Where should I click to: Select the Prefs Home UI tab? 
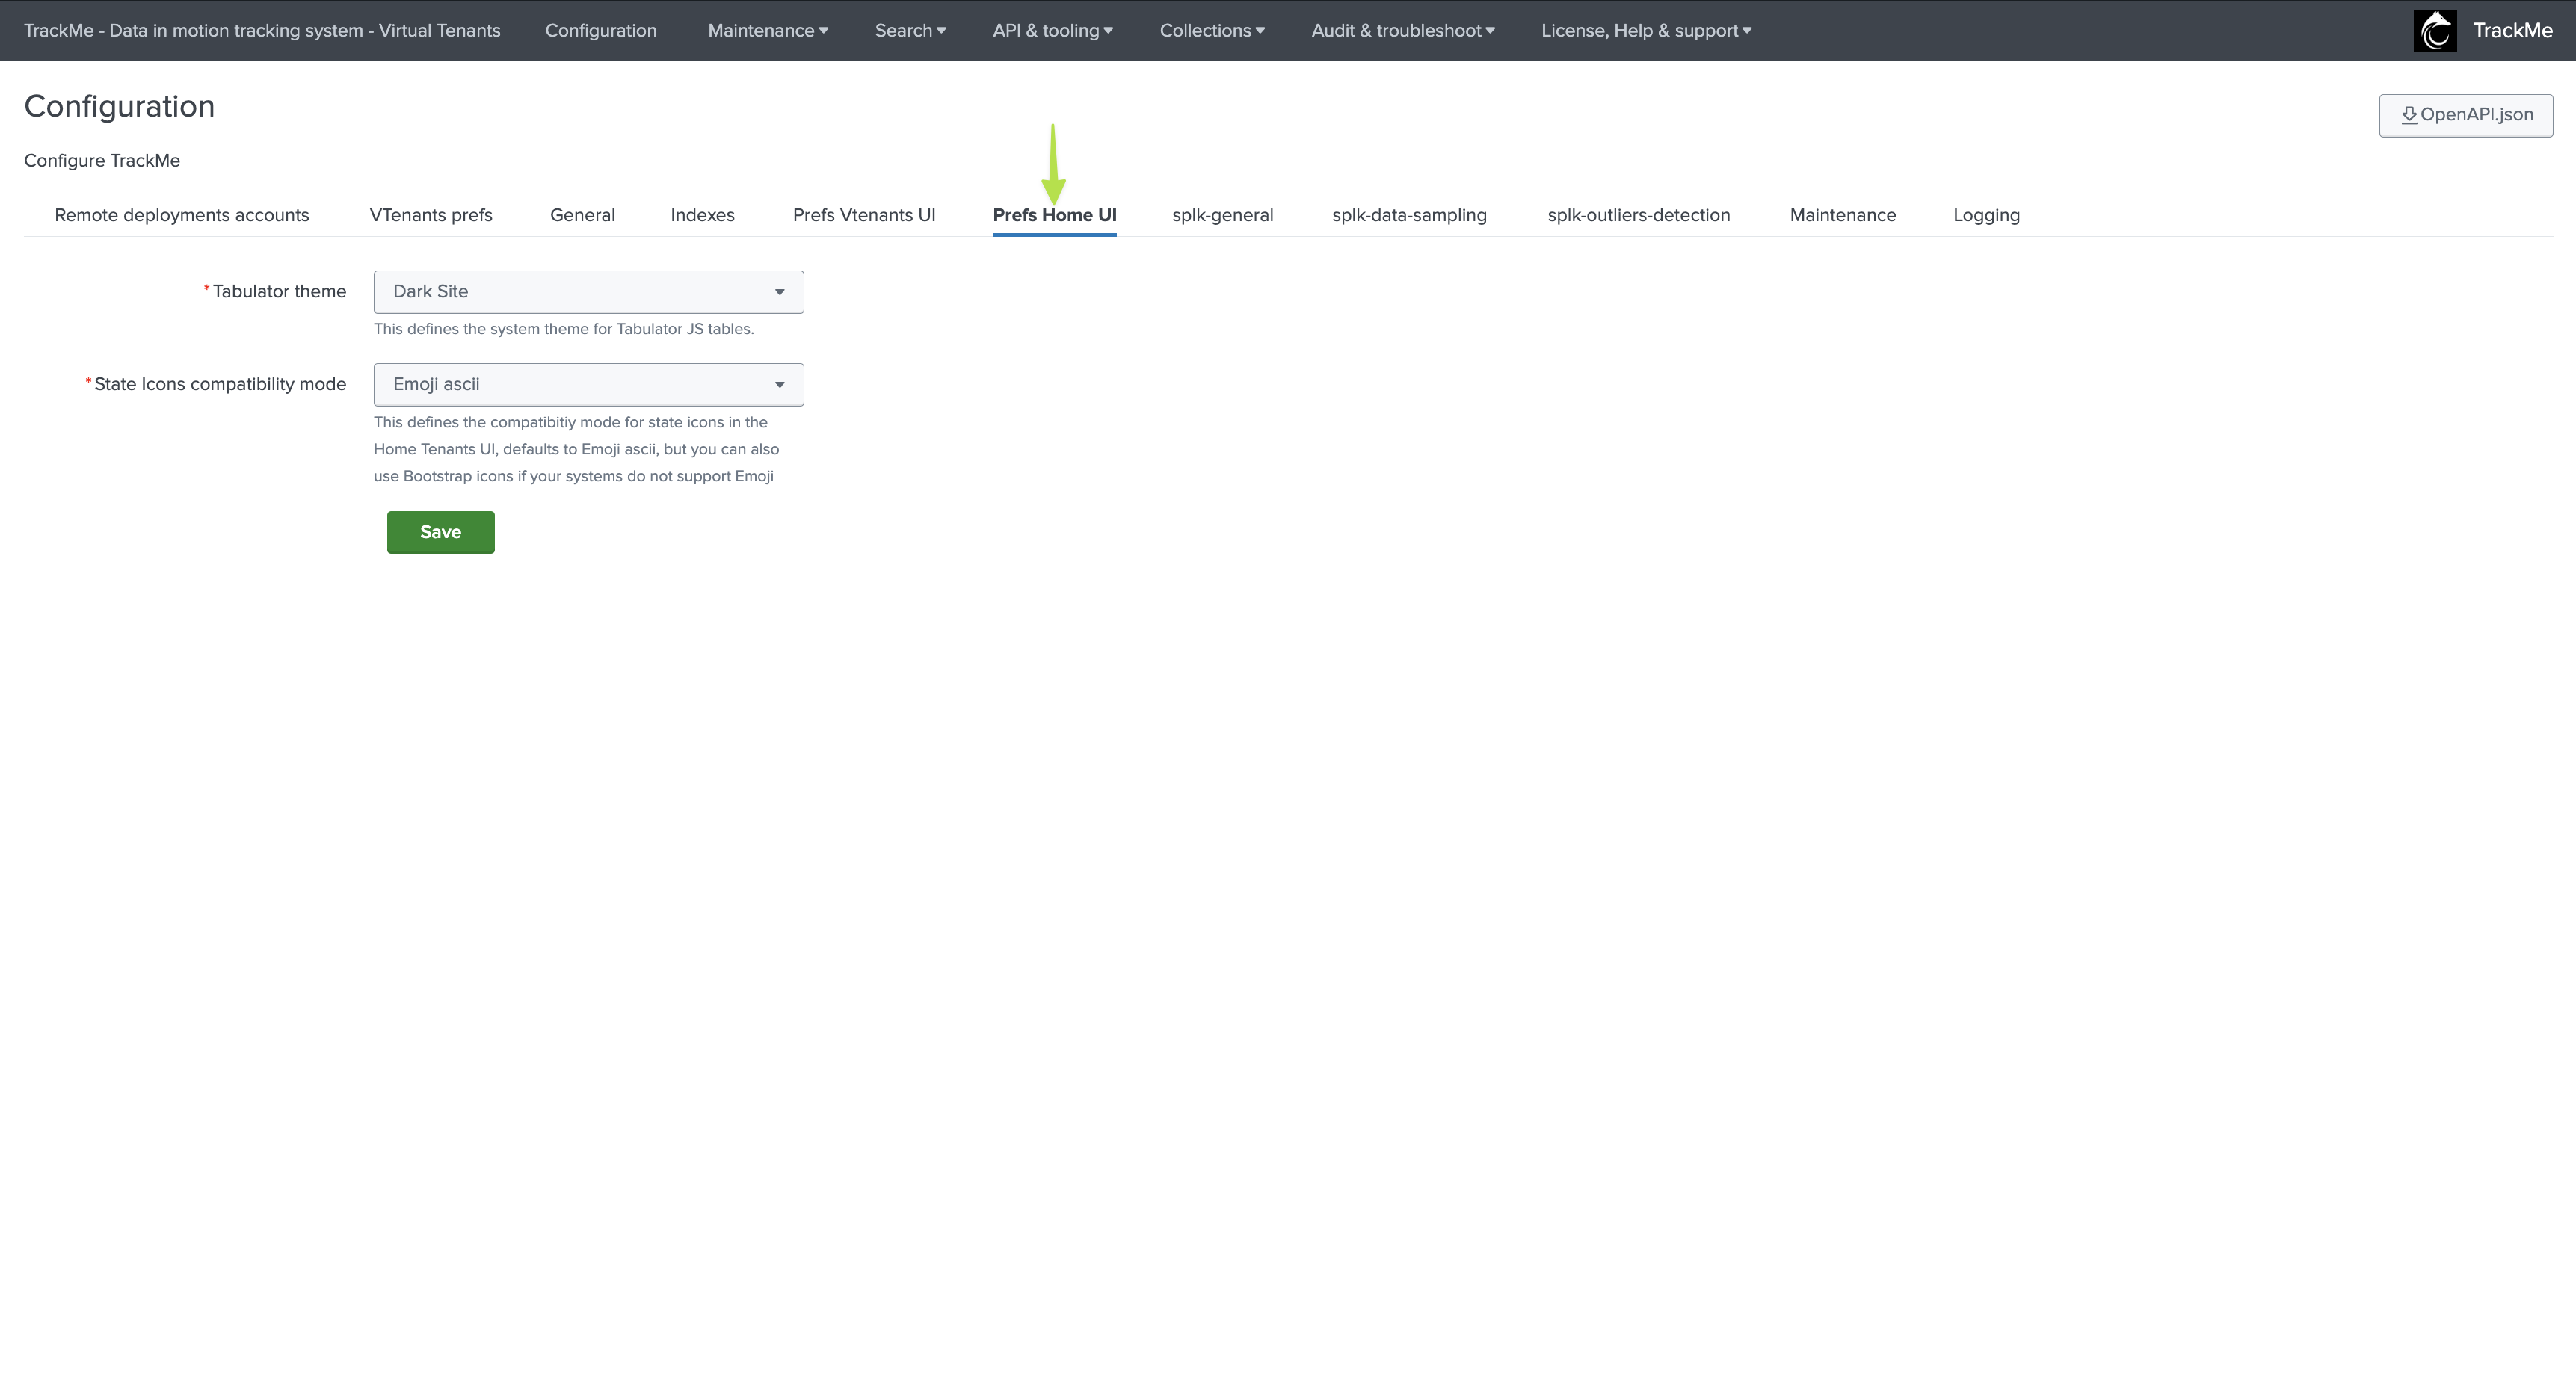[1054, 215]
